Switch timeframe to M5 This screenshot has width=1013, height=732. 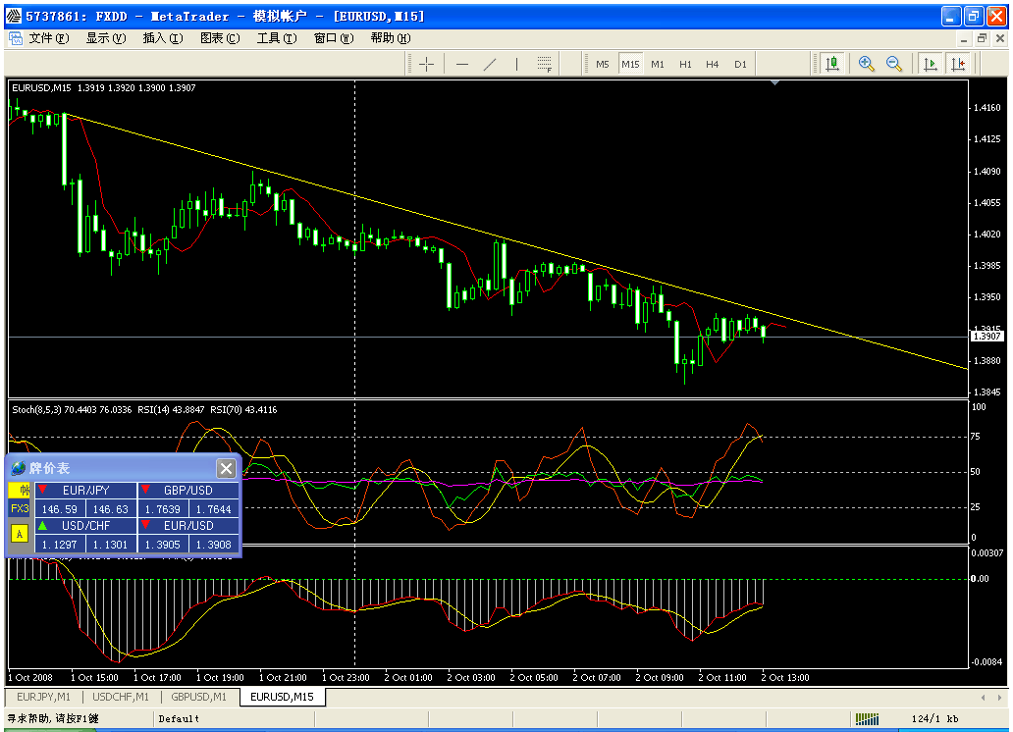click(603, 64)
